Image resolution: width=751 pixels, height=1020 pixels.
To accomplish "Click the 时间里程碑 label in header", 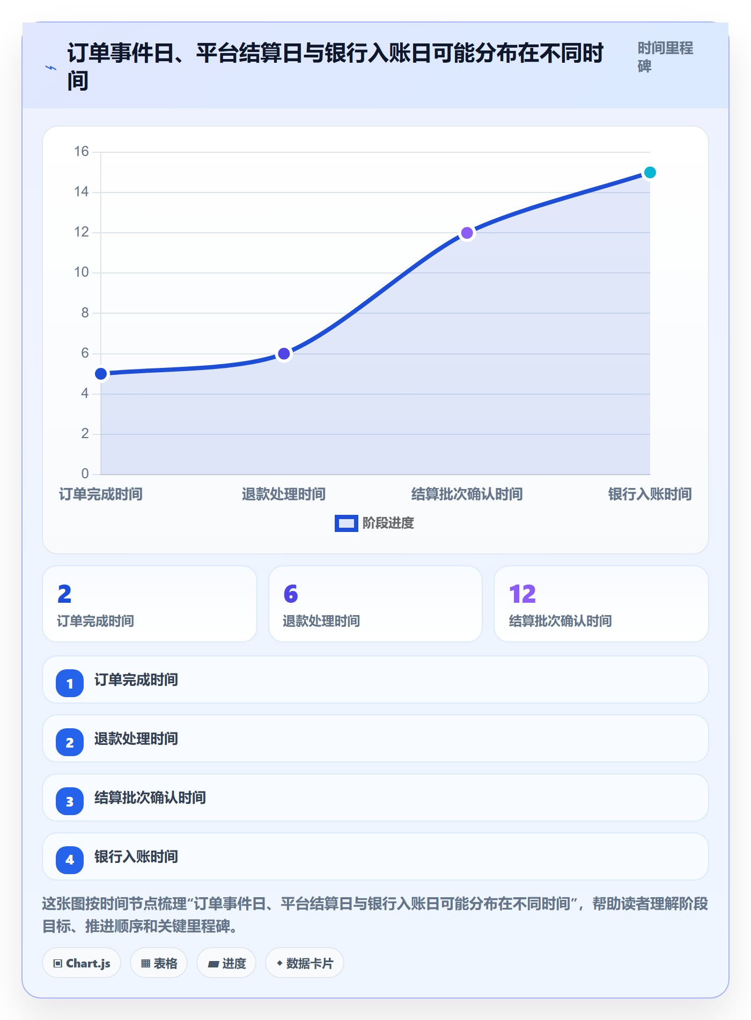I will [x=665, y=57].
